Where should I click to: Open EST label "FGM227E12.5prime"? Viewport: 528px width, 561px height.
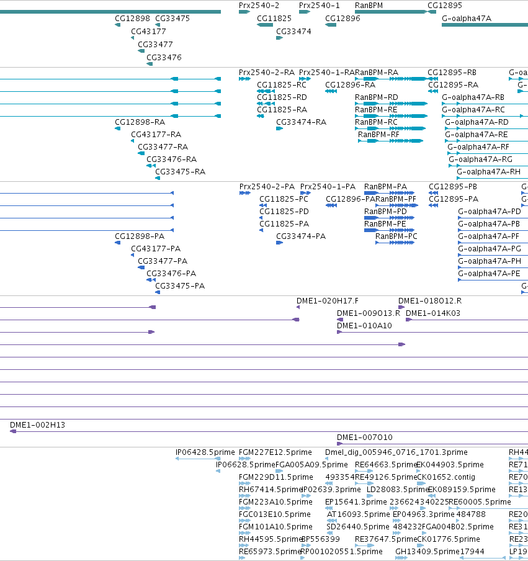coord(275,452)
